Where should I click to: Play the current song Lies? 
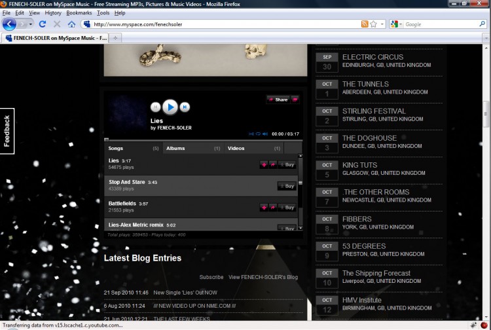(170, 107)
